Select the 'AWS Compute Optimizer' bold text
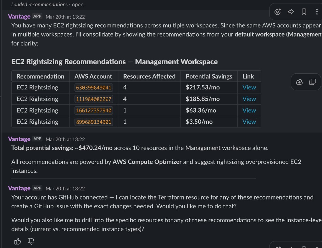 click(x=147, y=162)
